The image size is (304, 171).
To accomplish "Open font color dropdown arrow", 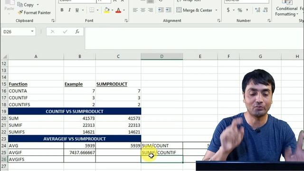I will (x=124, y=10).
